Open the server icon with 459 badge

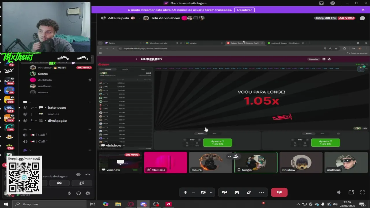tap(9, 109)
